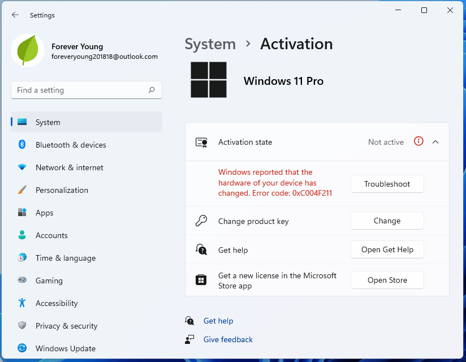Click the System monitor icon in sidebar
The height and width of the screenshot is (362, 466).
[22, 122]
